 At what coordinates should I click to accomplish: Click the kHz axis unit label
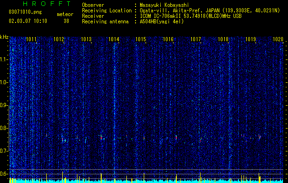click(4, 37)
